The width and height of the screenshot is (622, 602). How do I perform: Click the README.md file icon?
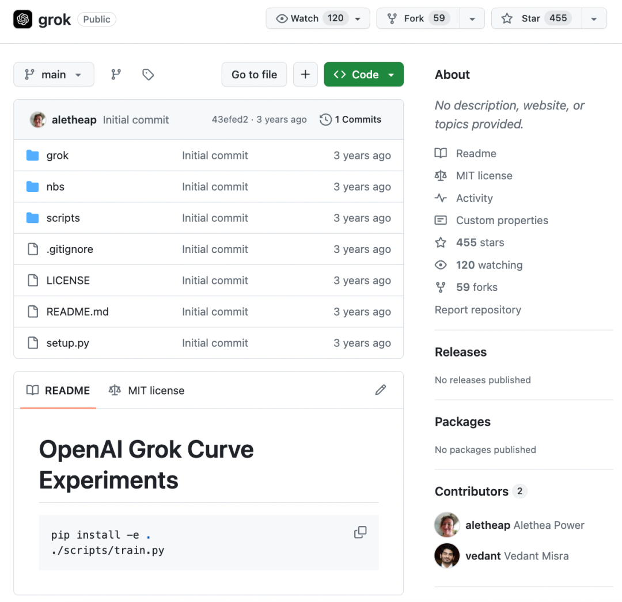click(33, 312)
